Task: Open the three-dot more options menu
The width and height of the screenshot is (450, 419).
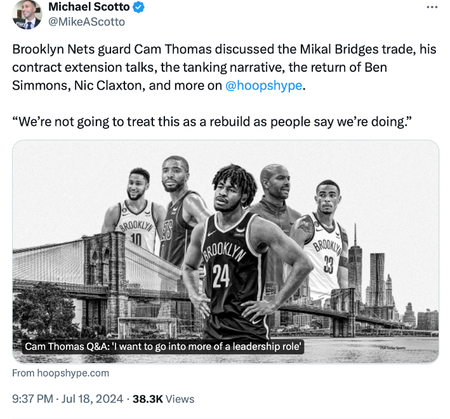Action: (x=432, y=7)
